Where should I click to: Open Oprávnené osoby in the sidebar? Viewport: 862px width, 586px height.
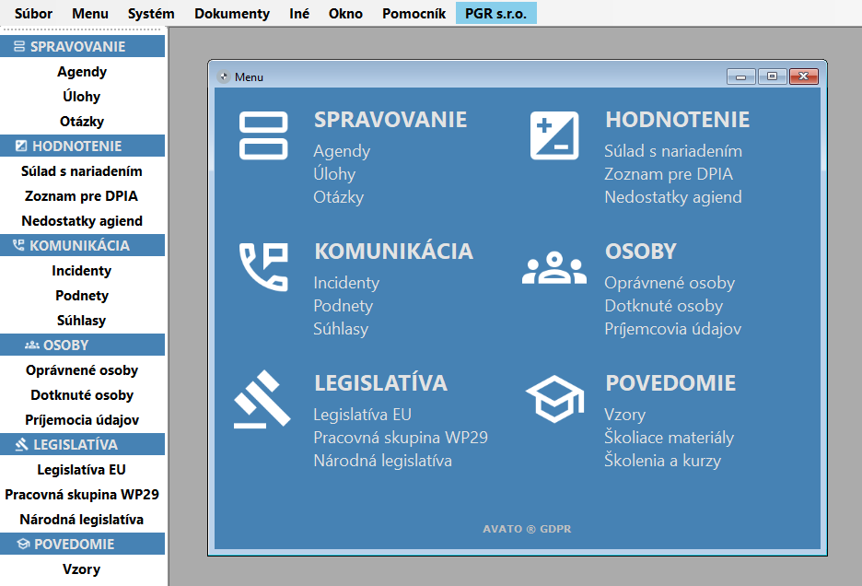tap(82, 370)
